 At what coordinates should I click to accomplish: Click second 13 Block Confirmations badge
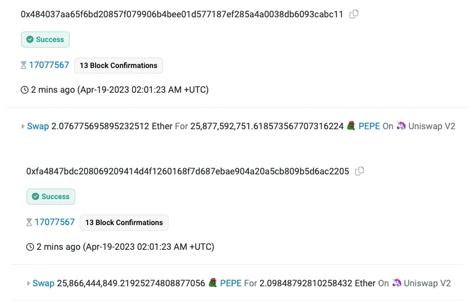[124, 223]
